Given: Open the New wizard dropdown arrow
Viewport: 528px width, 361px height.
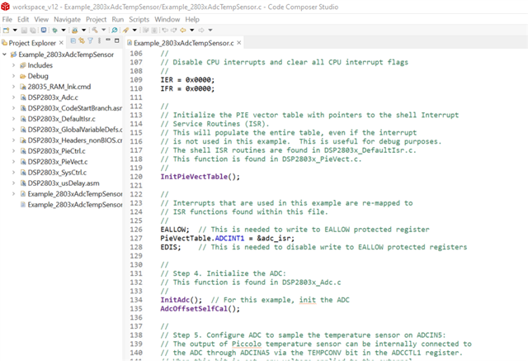Looking at the screenshot, I should pos(15,30).
